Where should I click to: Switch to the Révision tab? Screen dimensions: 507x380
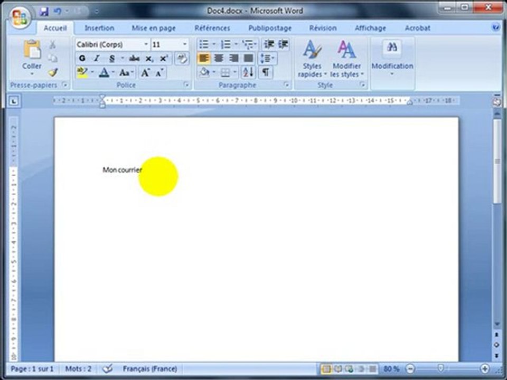pyautogui.click(x=323, y=28)
